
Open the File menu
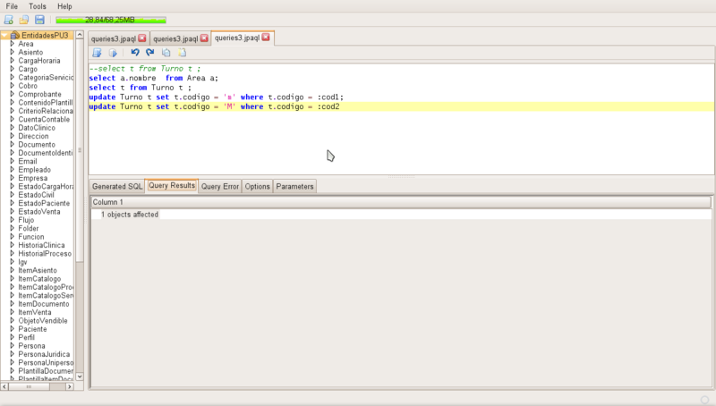tap(12, 6)
